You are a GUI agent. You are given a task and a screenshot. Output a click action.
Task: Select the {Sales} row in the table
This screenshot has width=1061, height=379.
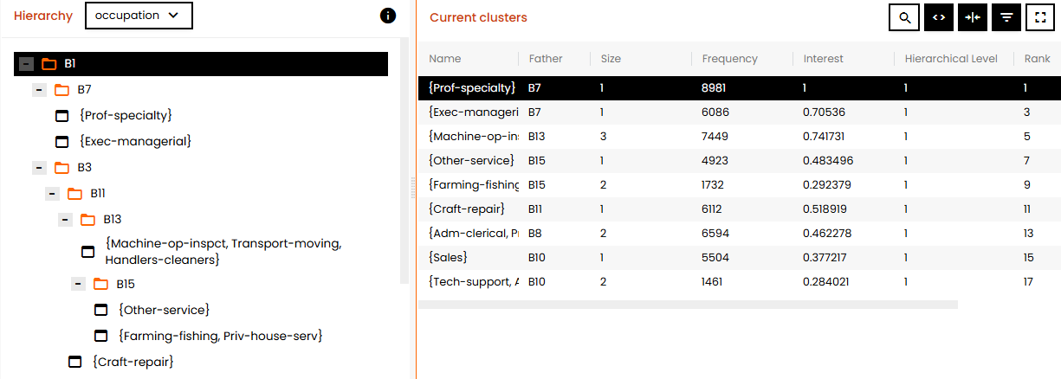740,258
